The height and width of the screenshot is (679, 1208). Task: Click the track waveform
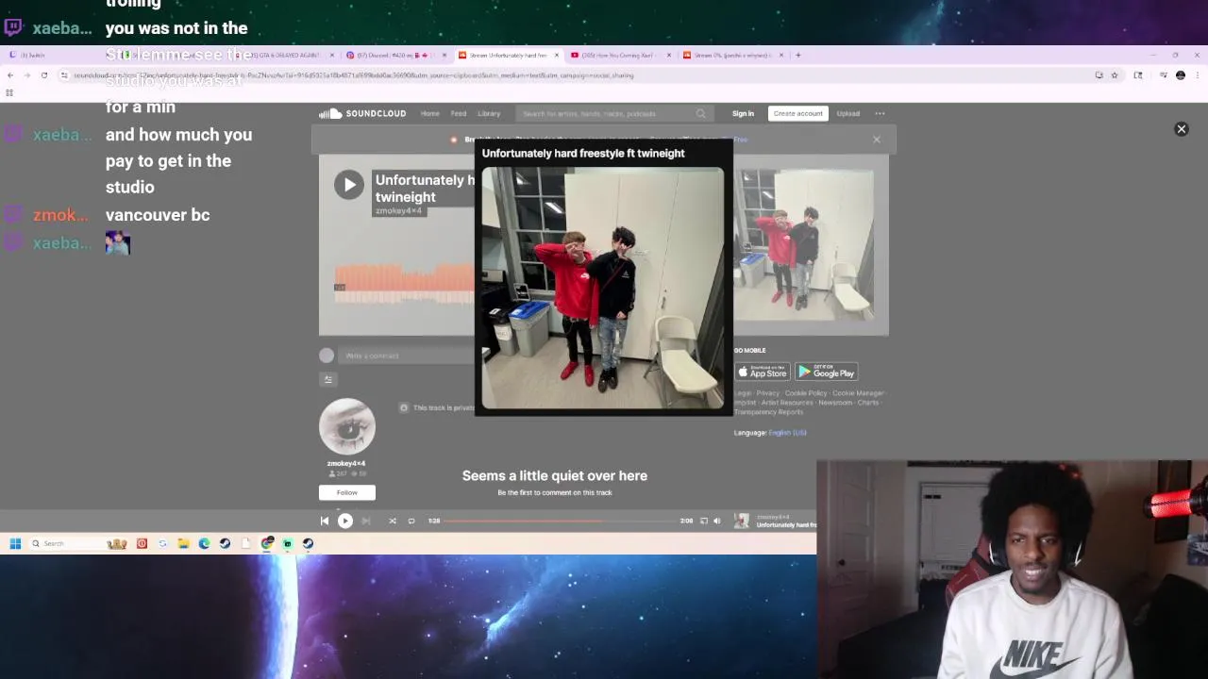click(404, 283)
